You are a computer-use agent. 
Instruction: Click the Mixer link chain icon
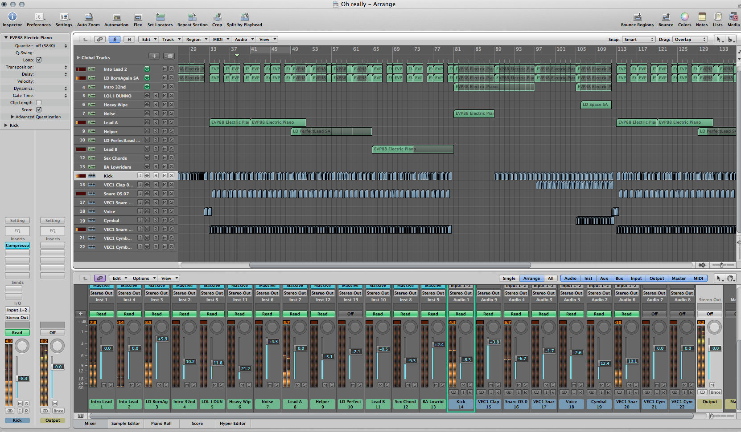pos(100,278)
